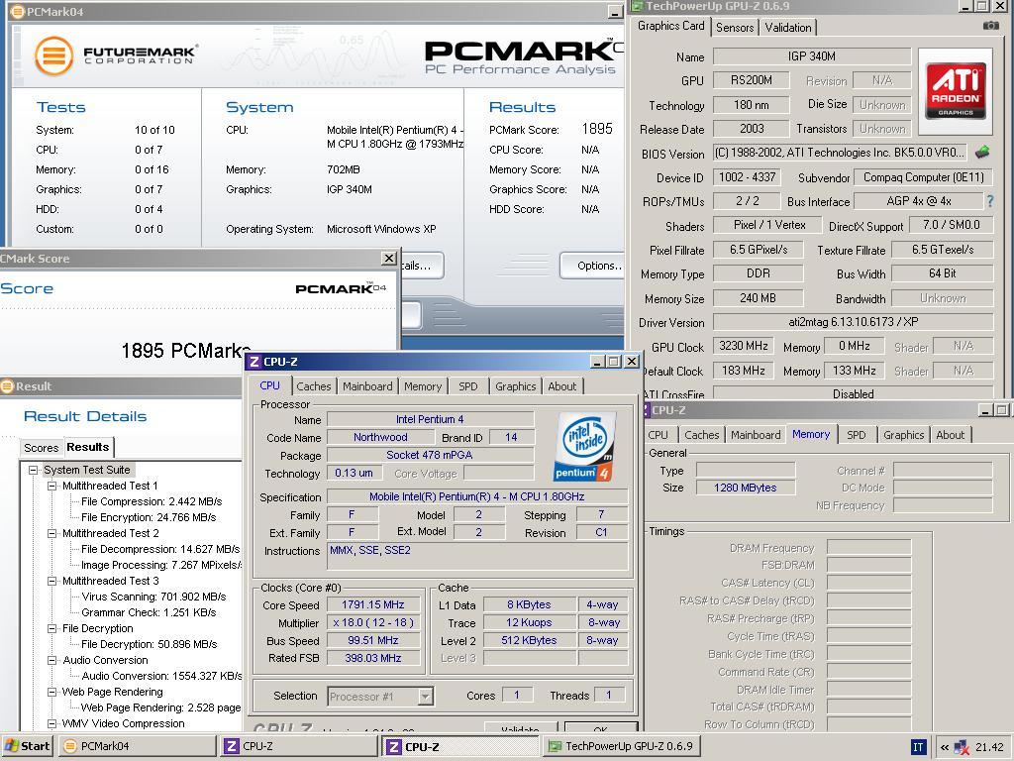Open the Memory tab in front CPU-Z
The width and height of the screenshot is (1014, 761).
(422, 387)
